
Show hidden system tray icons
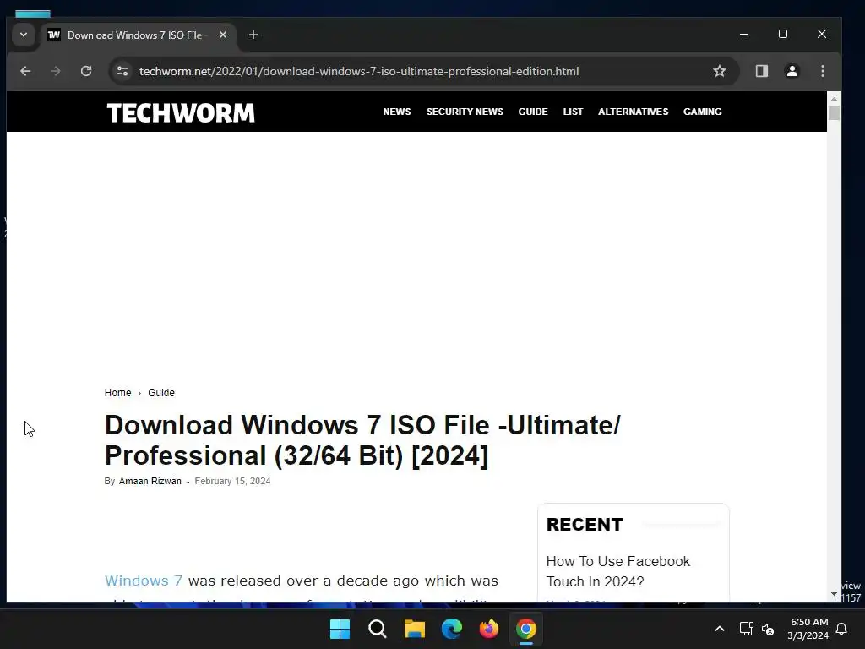click(720, 629)
